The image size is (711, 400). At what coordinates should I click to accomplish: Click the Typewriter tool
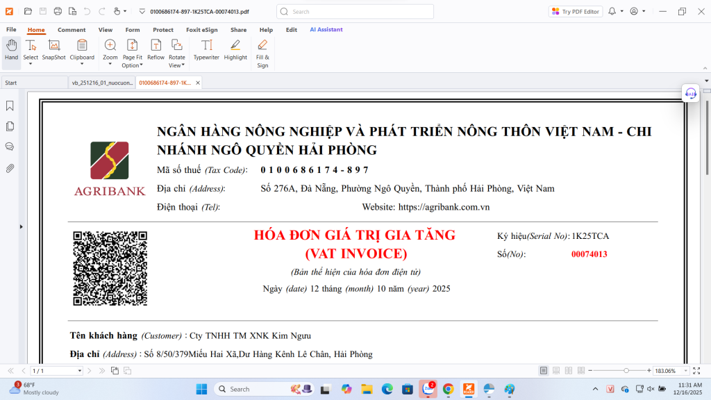point(206,50)
